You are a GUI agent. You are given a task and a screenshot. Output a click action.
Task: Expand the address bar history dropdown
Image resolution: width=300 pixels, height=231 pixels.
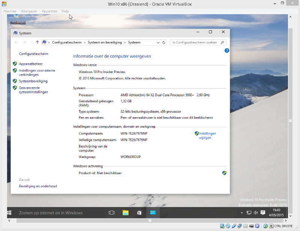[x=158, y=43]
